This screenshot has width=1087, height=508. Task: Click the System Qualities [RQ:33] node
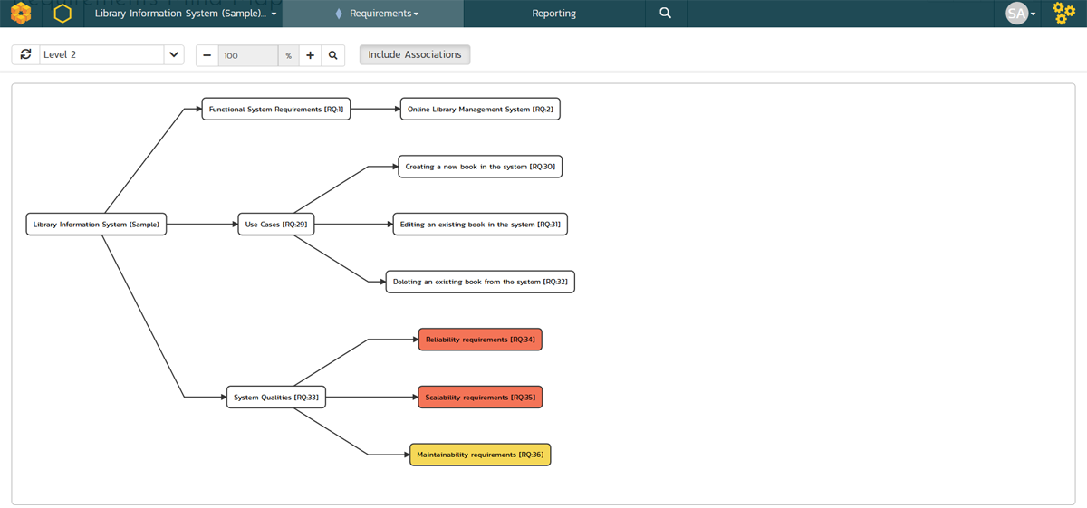pyautogui.click(x=275, y=397)
